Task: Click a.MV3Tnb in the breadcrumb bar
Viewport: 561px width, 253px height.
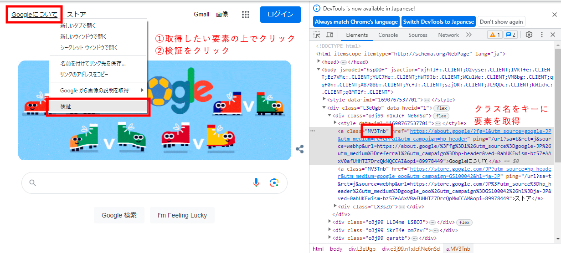Action: coord(458,249)
